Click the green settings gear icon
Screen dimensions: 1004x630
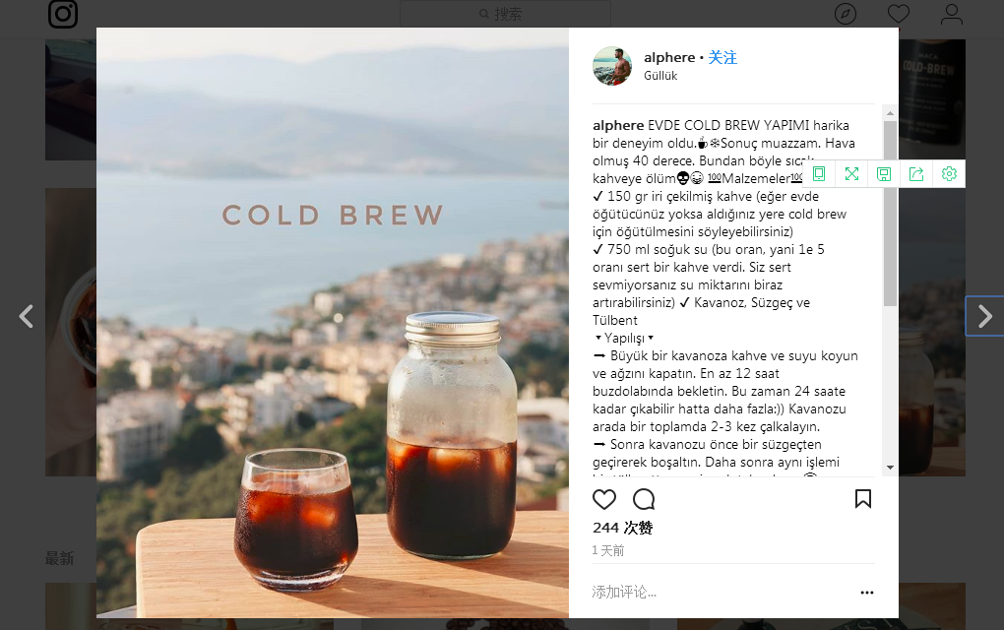[949, 173]
